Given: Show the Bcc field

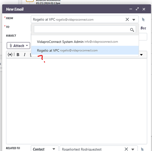Looking at the screenshot, I should 143,28.
